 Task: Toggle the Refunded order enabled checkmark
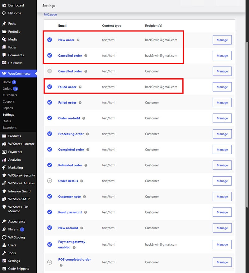[x=50, y=165]
